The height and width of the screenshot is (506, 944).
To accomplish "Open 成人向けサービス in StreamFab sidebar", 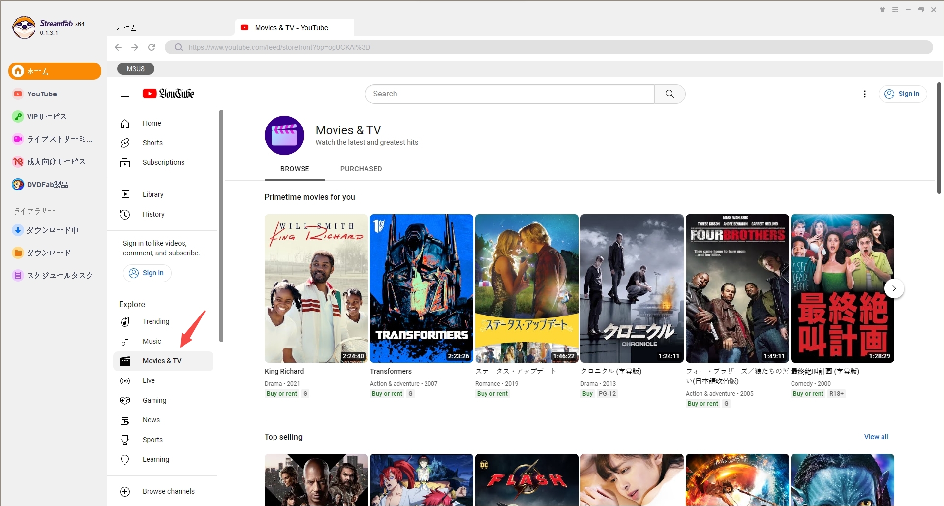I will point(55,162).
